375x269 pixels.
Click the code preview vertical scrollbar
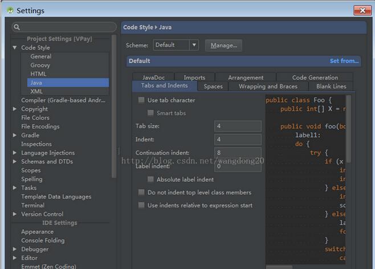[348, 129]
